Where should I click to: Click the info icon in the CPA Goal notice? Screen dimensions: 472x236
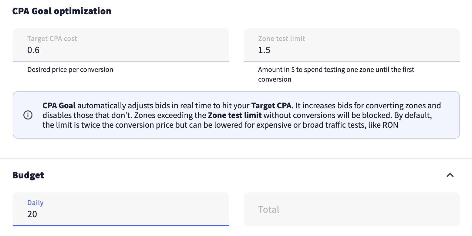[x=28, y=115]
